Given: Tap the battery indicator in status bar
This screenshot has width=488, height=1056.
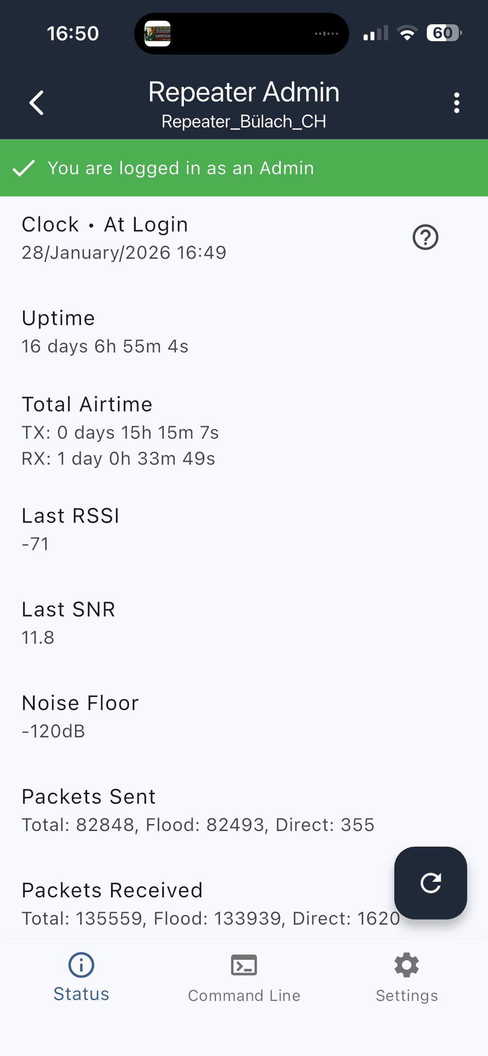Looking at the screenshot, I should 443,33.
